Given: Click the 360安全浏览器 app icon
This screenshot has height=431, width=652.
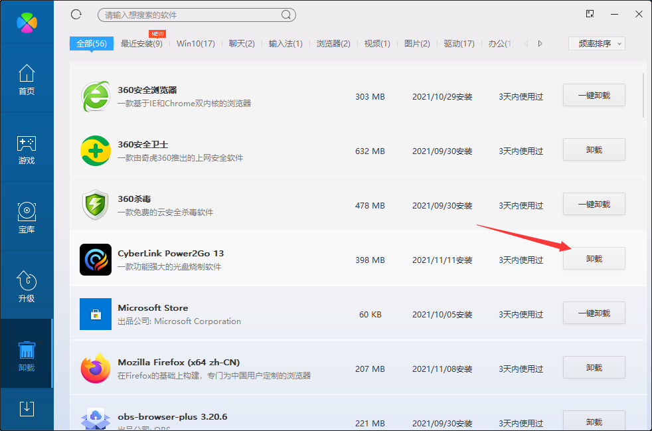Looking at the screenshot, I should 96,96.
